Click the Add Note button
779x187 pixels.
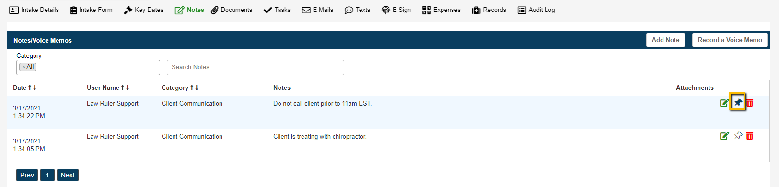665,40
